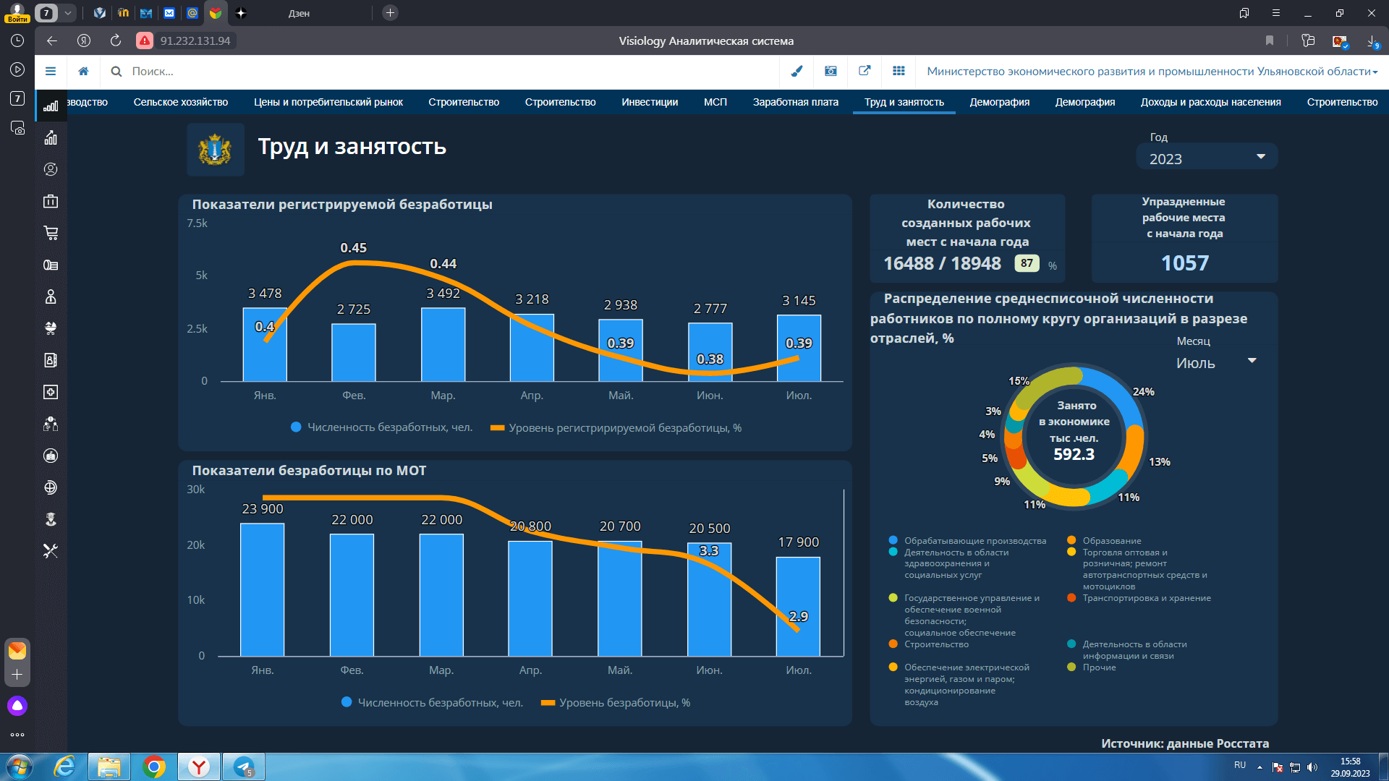Screen dimensions: 1389x781
Task: Go back with browser back arrow
Action: [x=52, y=40]
